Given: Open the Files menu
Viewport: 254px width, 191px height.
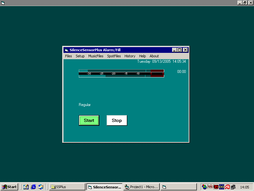Looking at the screenshot, I should click(x=69, y=56).
